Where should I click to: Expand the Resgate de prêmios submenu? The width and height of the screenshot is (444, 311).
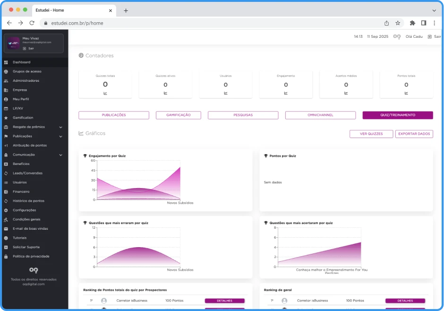point(60,127)
